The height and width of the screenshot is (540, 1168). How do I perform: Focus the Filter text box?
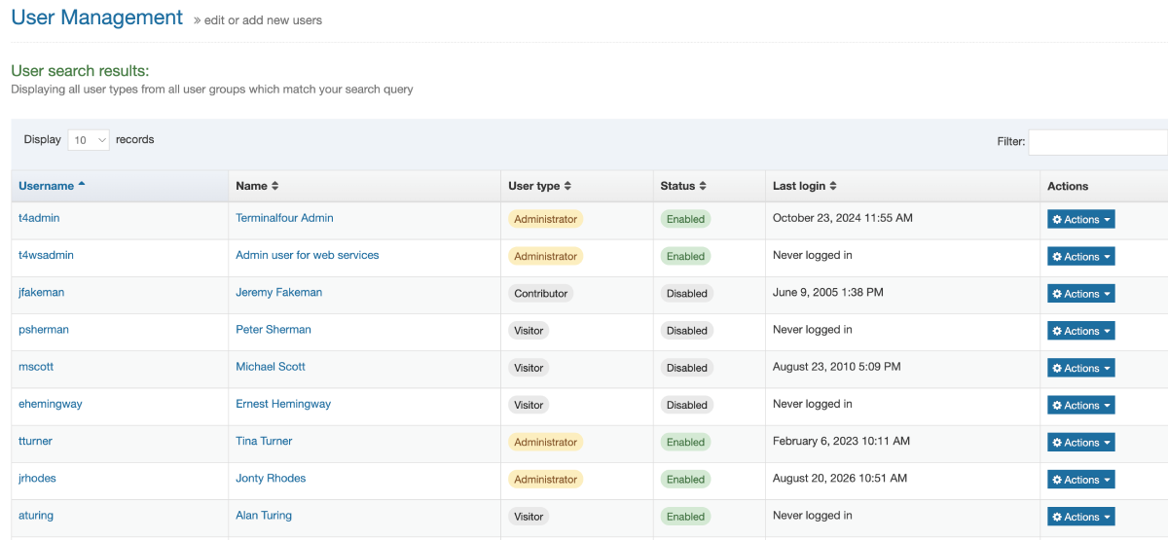(x=1098, y=142)
